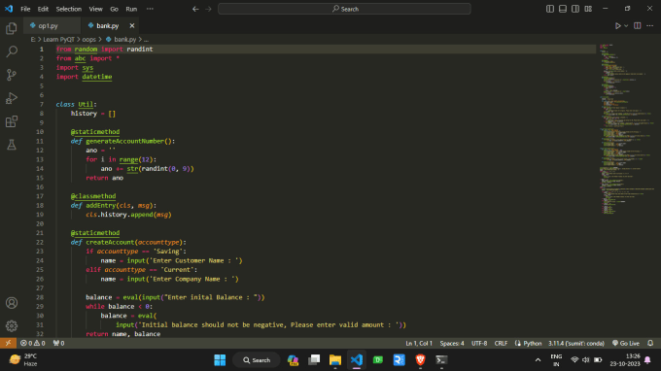Click the ports forwarded status item
Viewport: 661px width, 371px height.
(x=58, y=343)
